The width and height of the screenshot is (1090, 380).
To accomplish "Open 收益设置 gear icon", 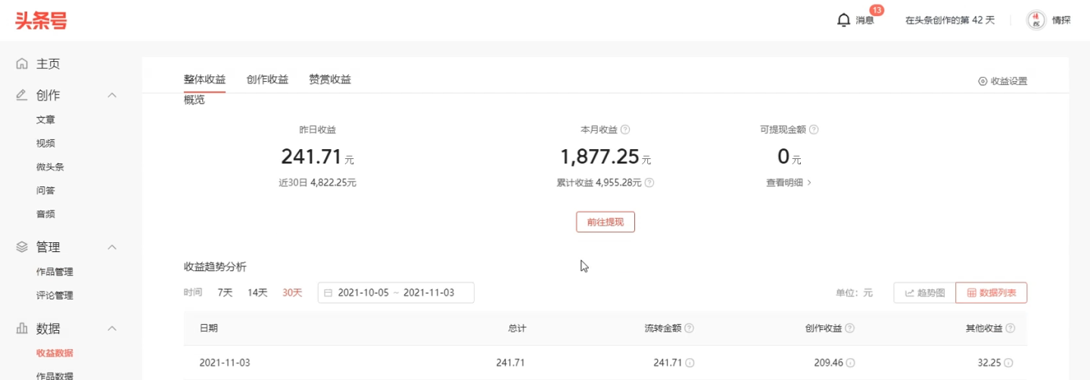I will pyautogui.click(x=983, y=82).
